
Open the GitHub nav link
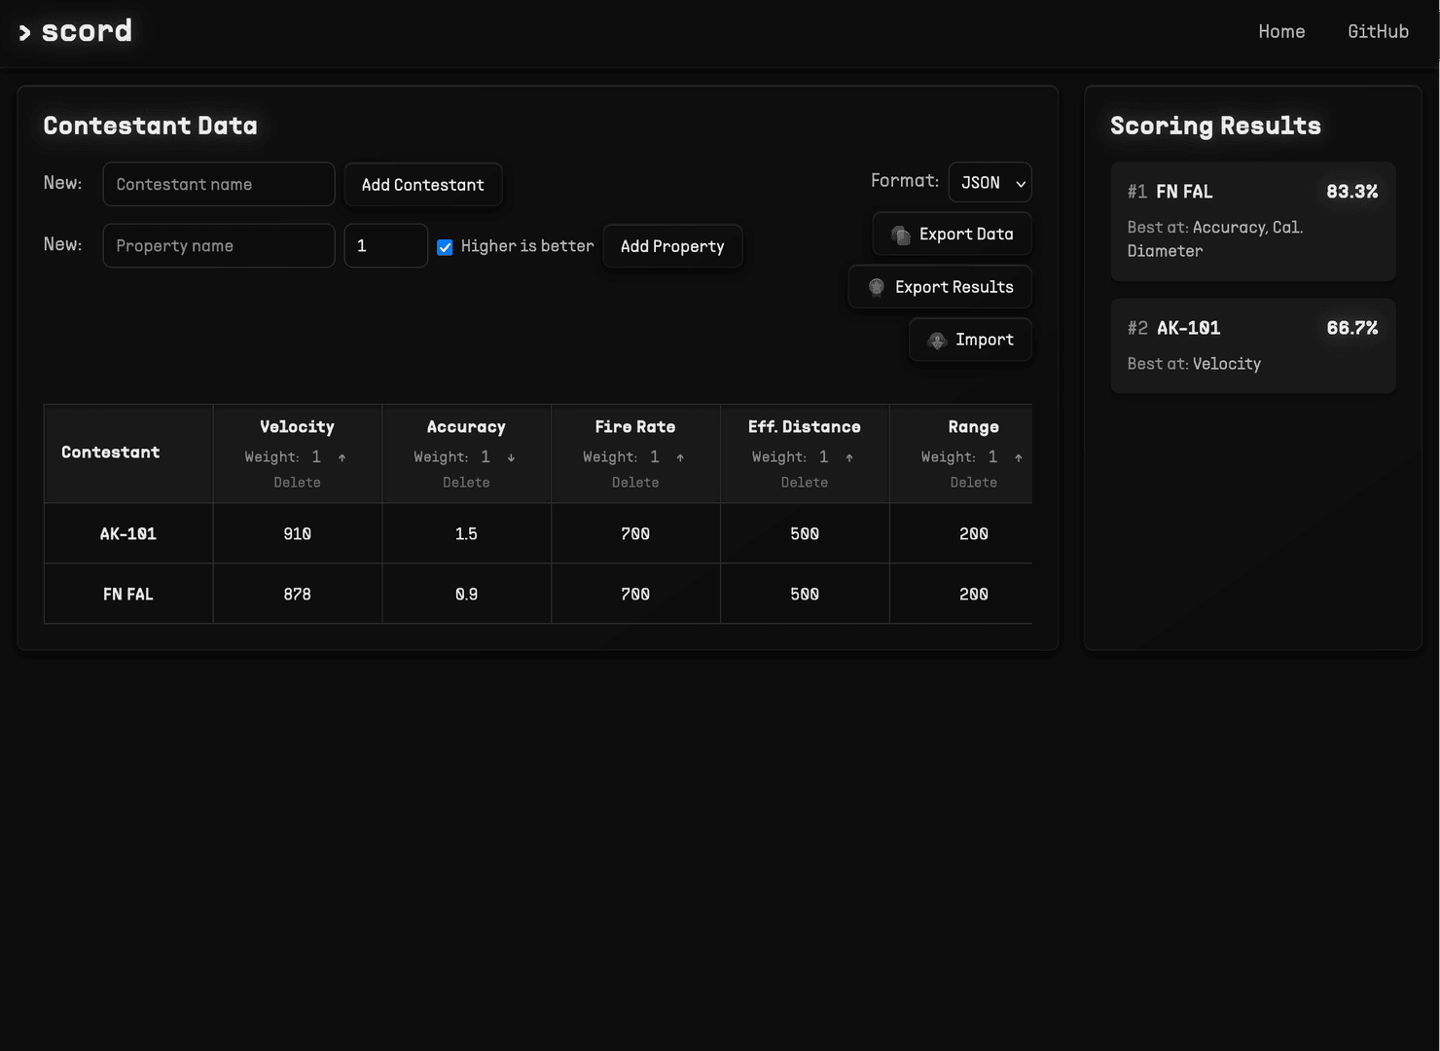pos(1378,32)
